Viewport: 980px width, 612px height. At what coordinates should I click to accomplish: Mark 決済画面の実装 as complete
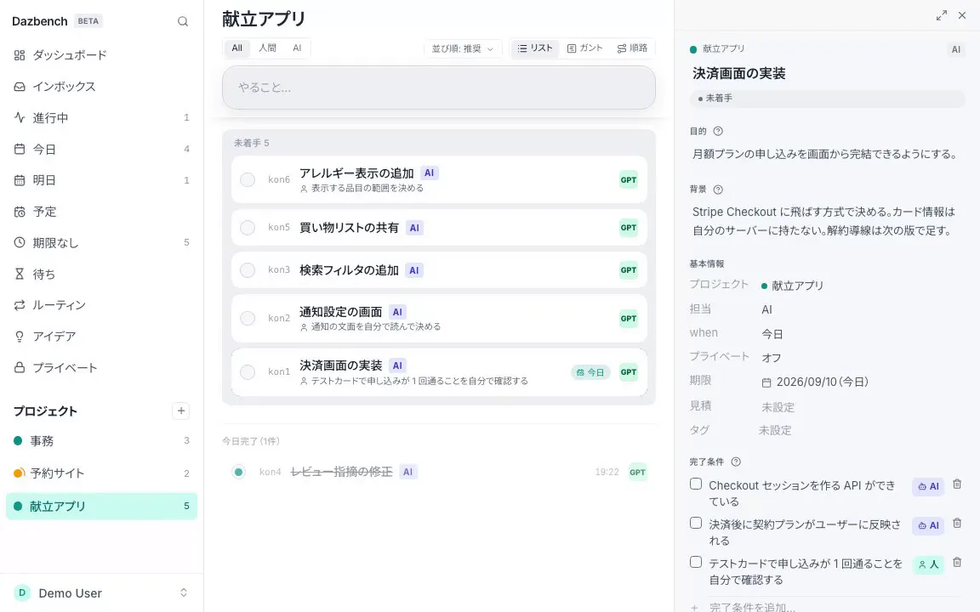[248, 371]
